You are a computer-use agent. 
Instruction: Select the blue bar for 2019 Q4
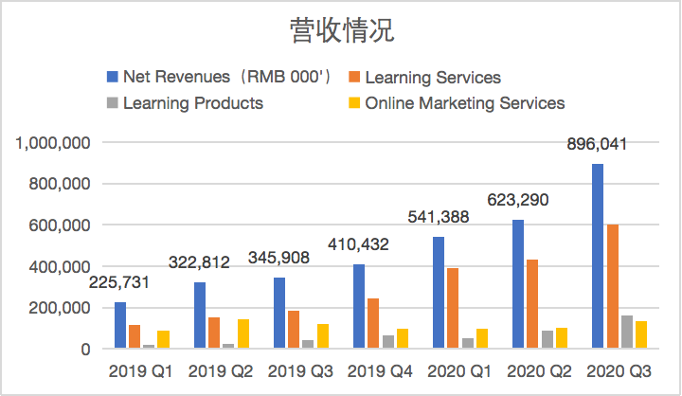pyautogui.click(x=359, y=306)
